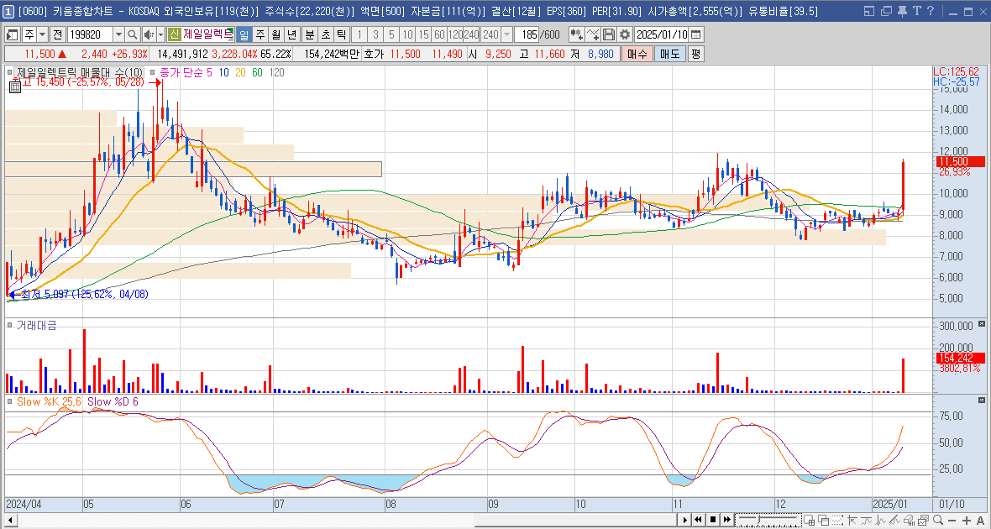
Task: Choose the 120 interval button
Action: (455, 34)
